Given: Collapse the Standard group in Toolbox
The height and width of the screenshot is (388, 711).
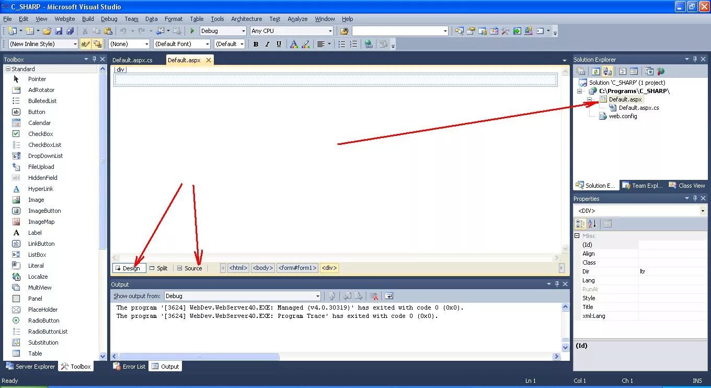Looking at the screenshot, I should coord(8,69).
